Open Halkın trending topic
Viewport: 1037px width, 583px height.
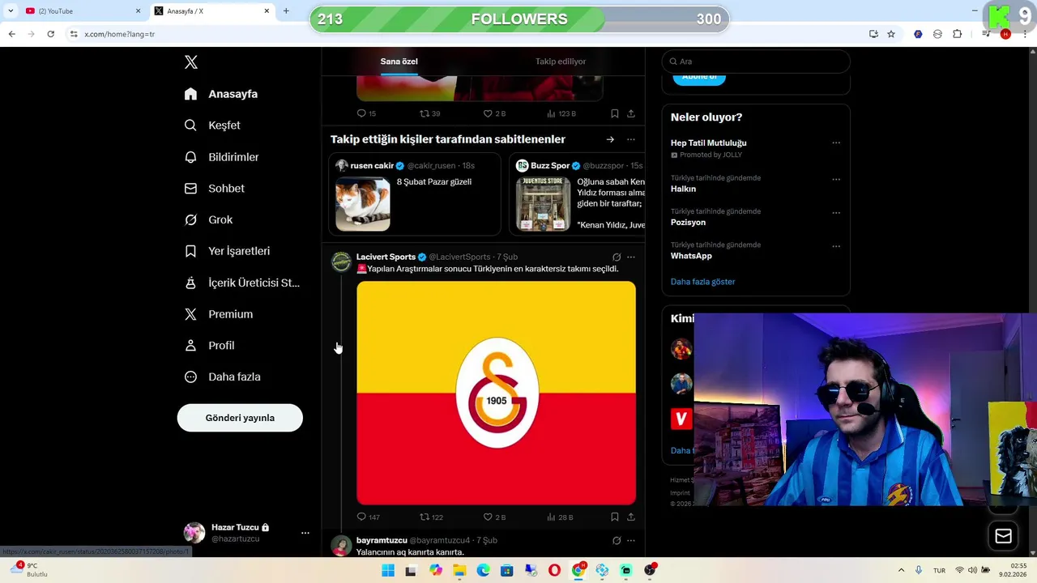coord(683,189)
